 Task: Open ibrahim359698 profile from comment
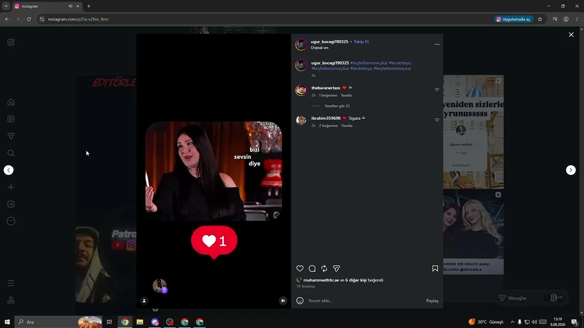pyautogui.click(x=326, y=118)
